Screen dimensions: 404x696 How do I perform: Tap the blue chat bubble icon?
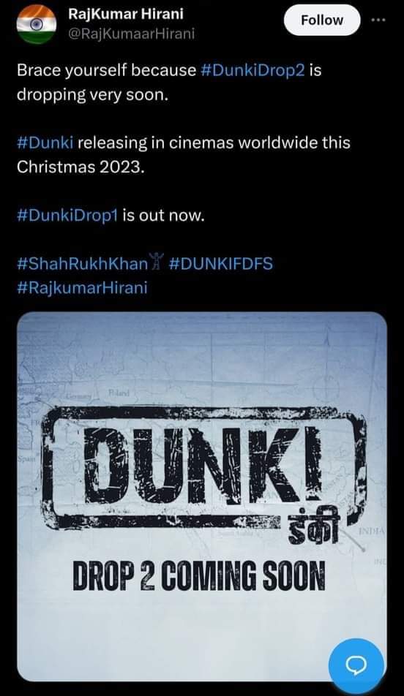pos(356,665)
